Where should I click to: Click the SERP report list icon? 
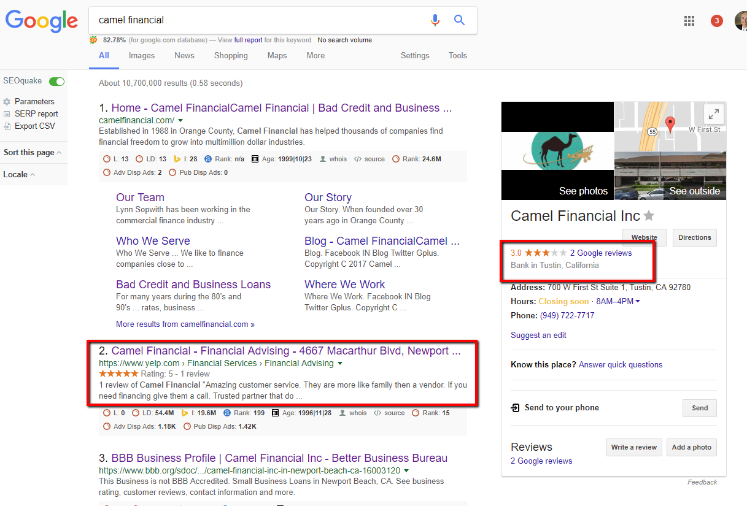[x=7, y=114]
